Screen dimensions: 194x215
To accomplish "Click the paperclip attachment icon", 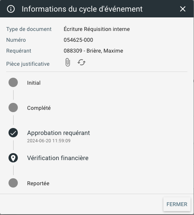I will click(67, 62).
